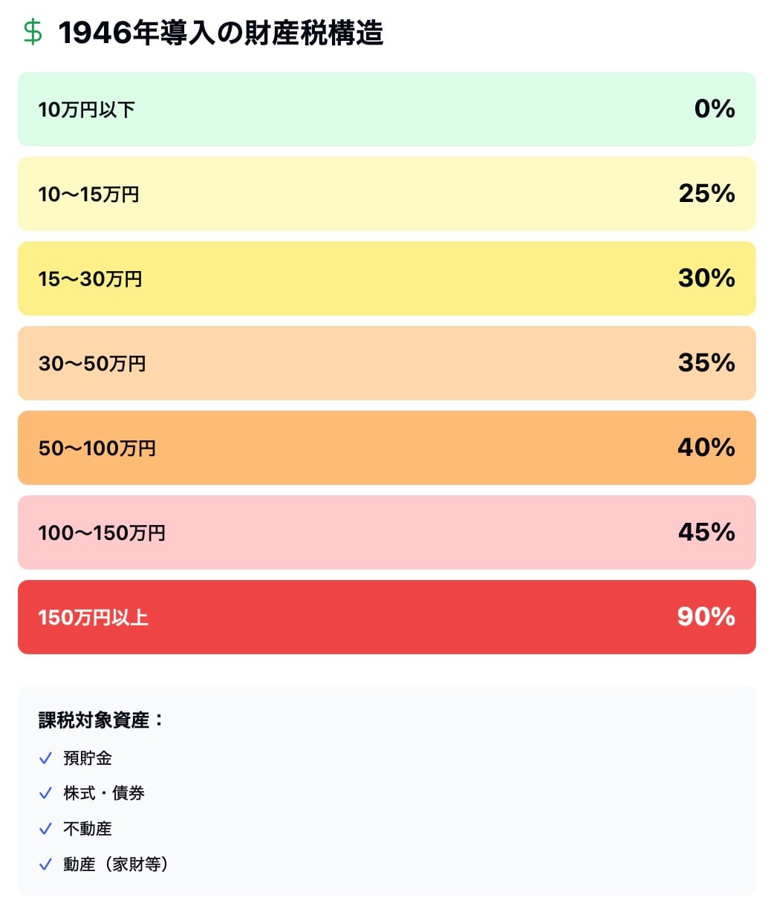This screenshot has width=771, height=906.
Task: Click the checkmark beside 株式・債券
Action: point(45,793)
